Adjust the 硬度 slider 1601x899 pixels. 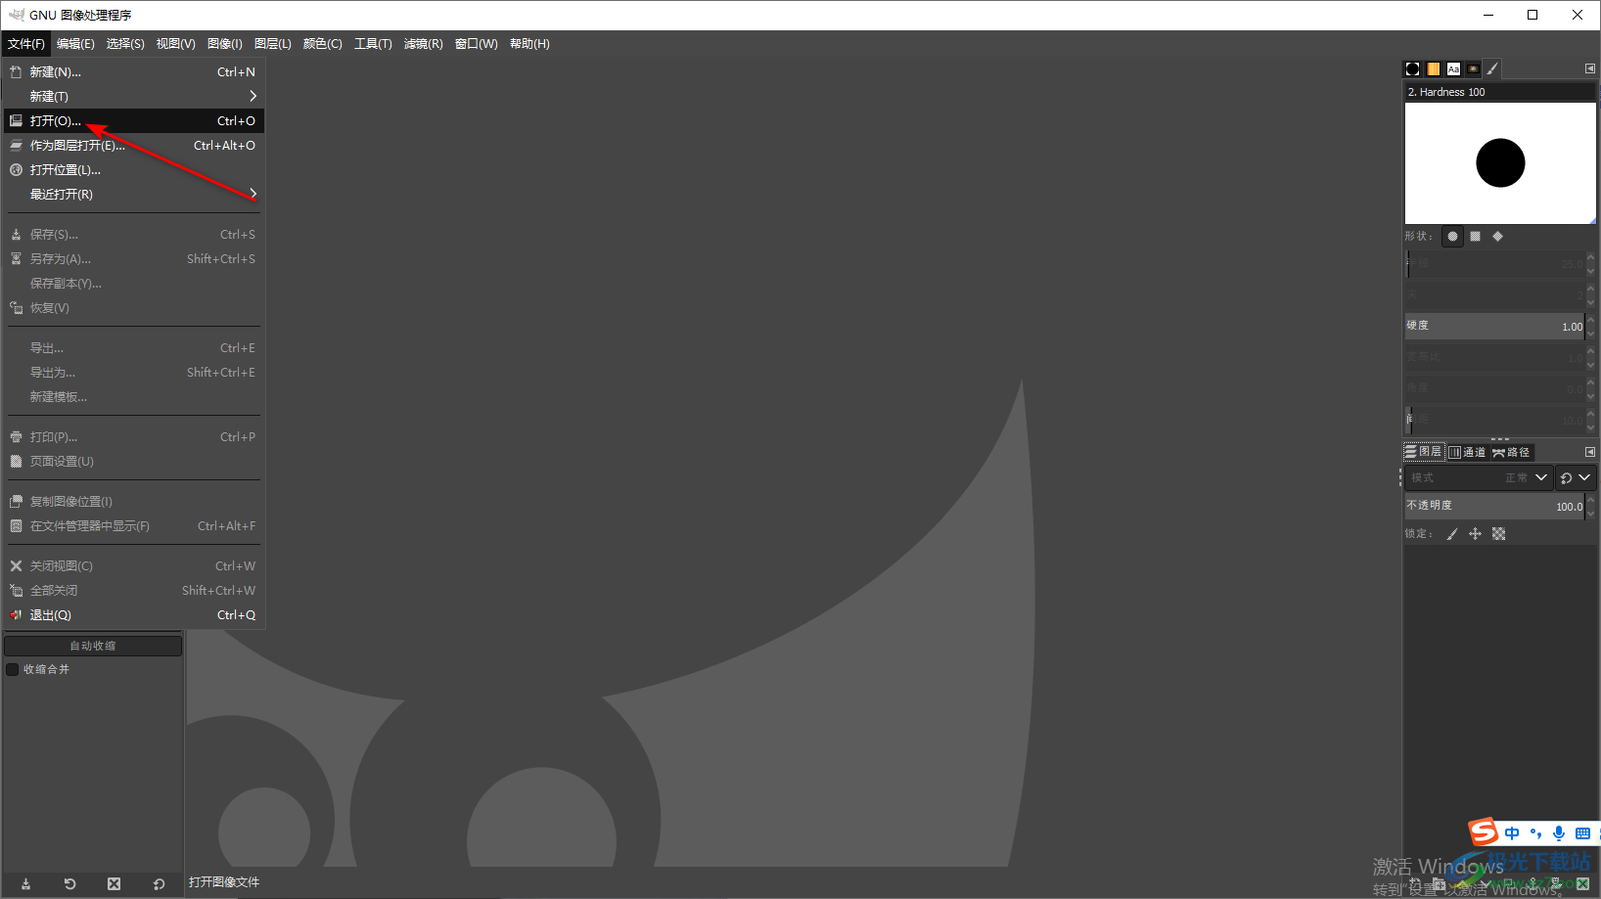coord(1494,326)
